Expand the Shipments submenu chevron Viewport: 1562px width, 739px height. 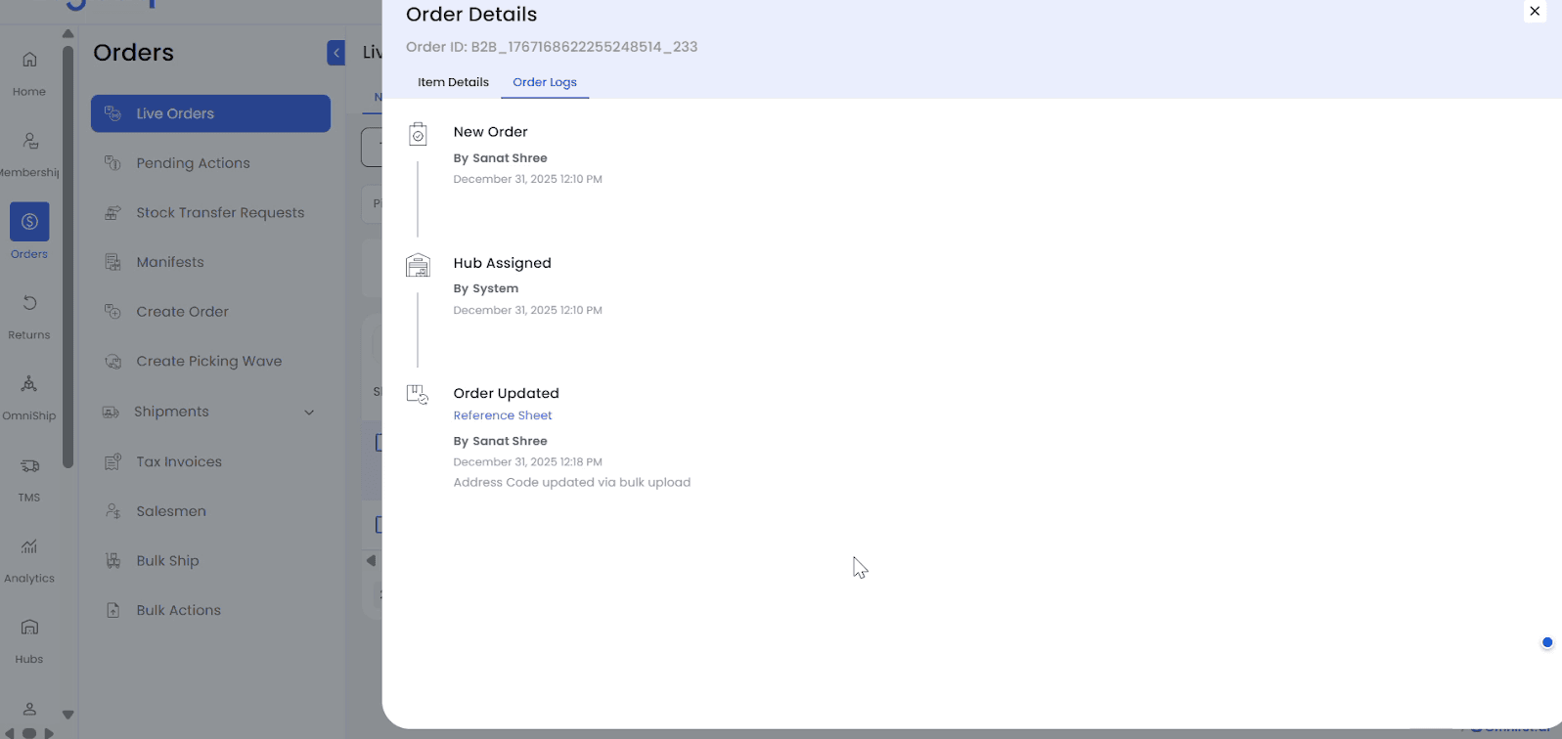point(309,413)
